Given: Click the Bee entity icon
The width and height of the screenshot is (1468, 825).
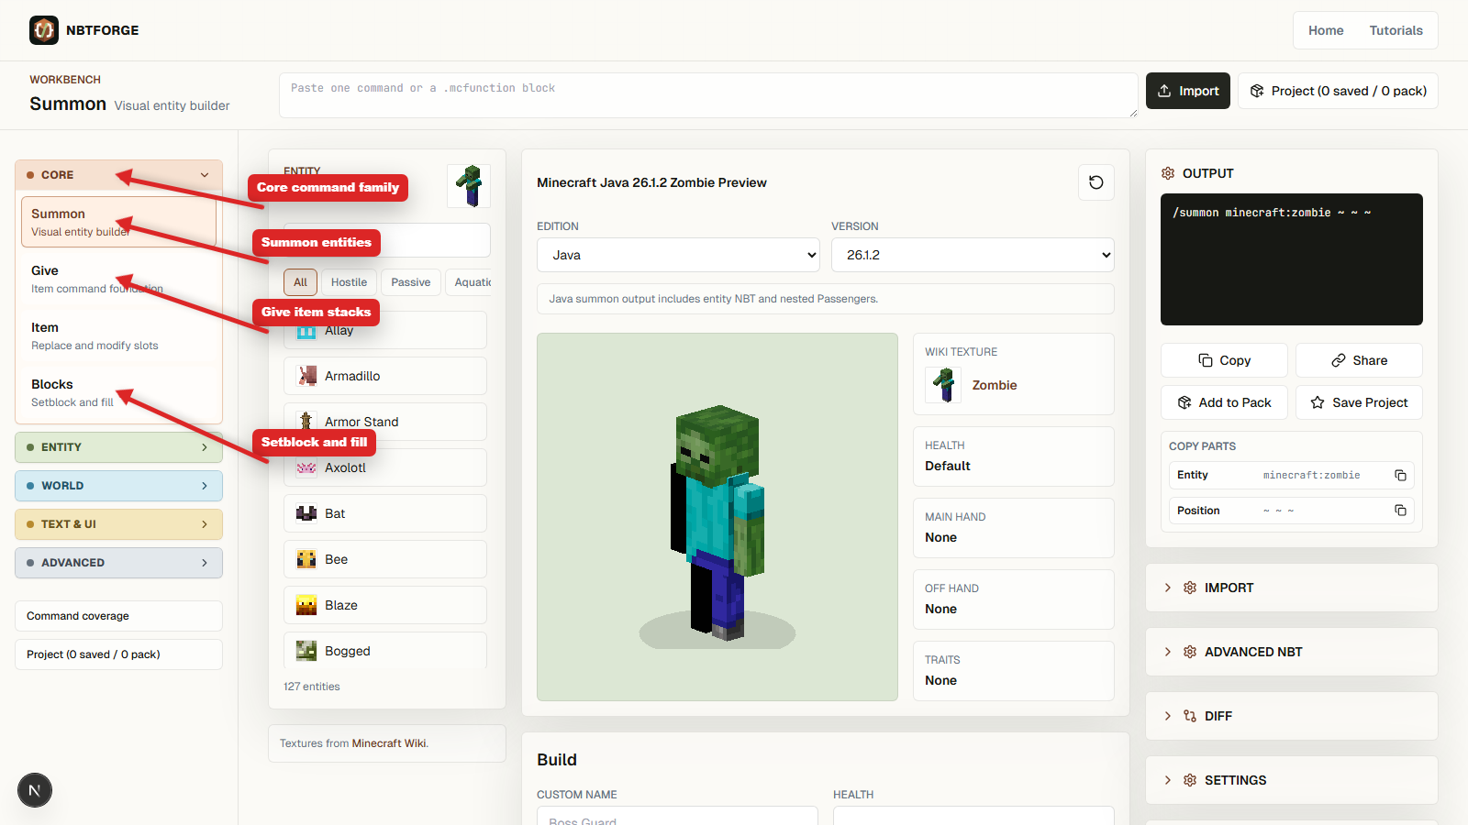Looking at the screenshot, I should 306,559.
